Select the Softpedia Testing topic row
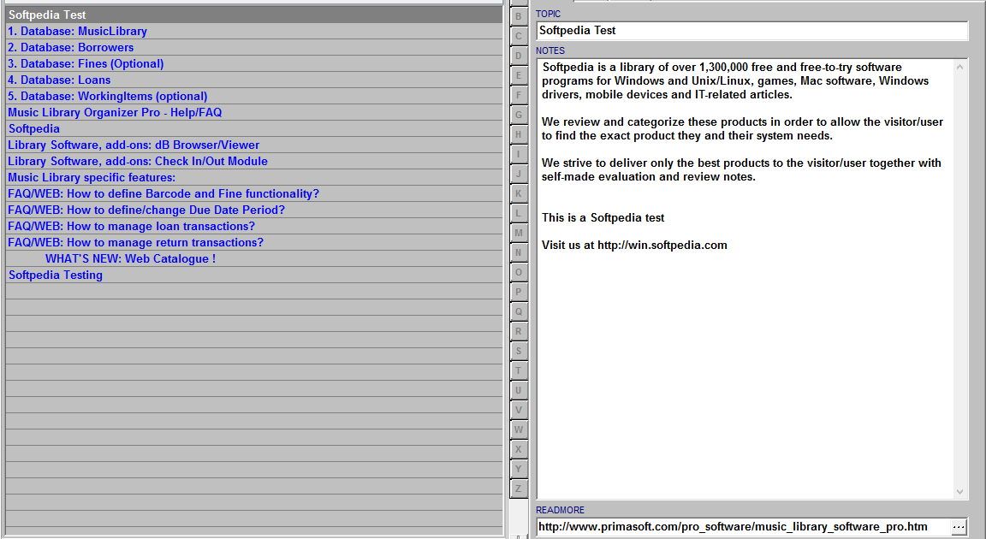The width and height of the screenshot is (986, 539). click(x=254, y=275)
